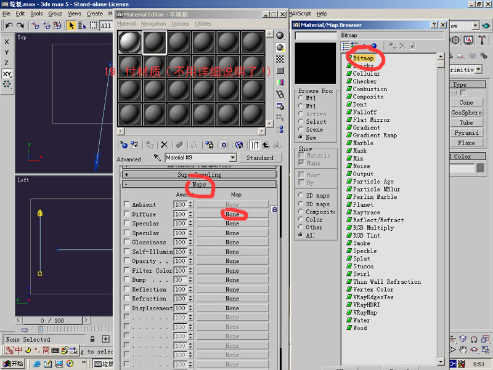Open primitives category dropdown in command panel
493x370 pixels.
tap(479, 70)
